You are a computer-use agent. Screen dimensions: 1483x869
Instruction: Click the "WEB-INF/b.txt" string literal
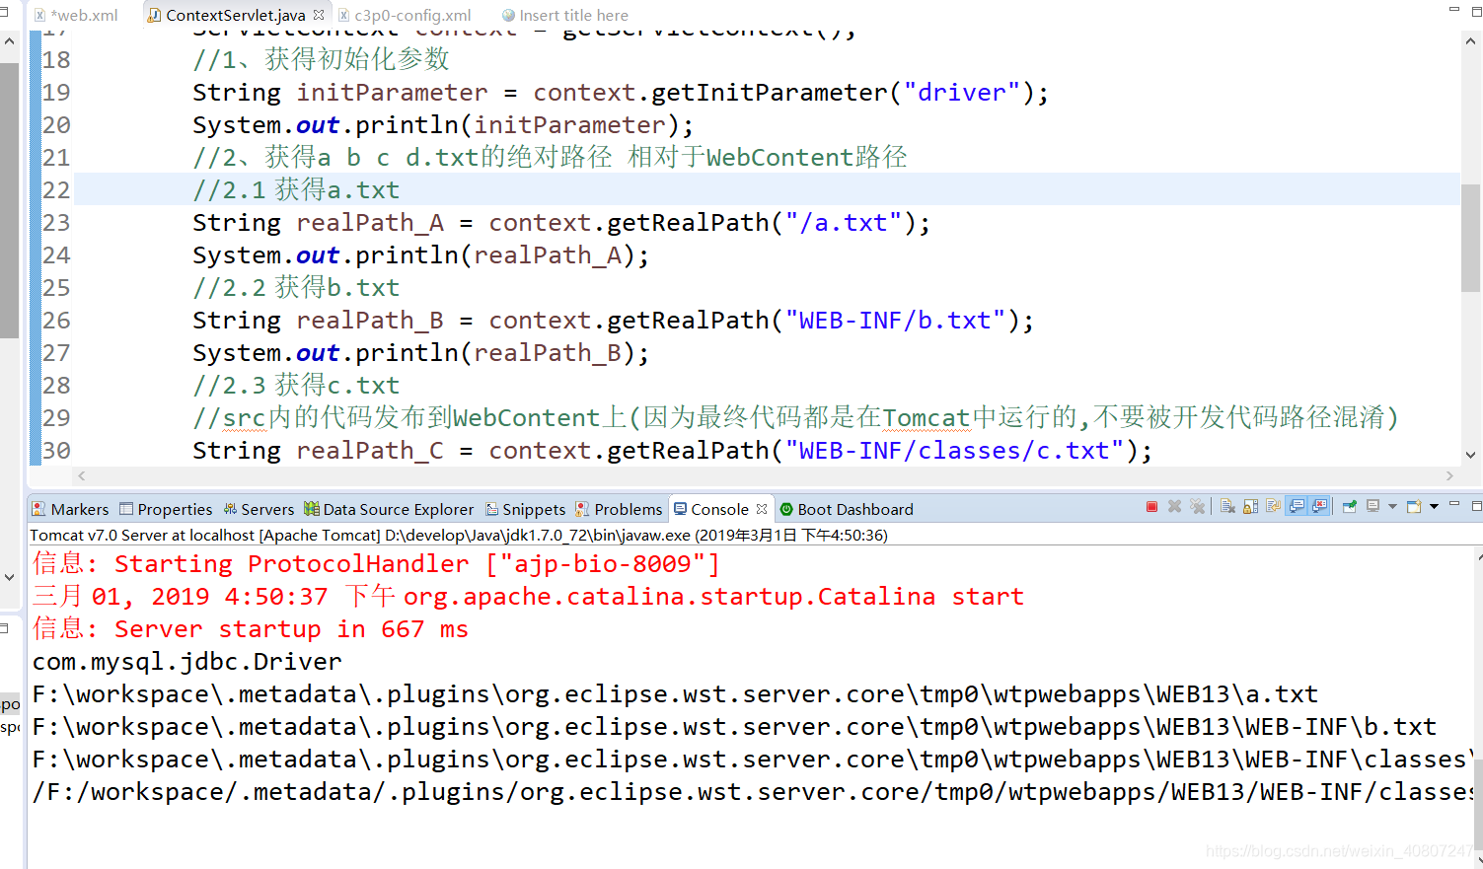(895, 320)
